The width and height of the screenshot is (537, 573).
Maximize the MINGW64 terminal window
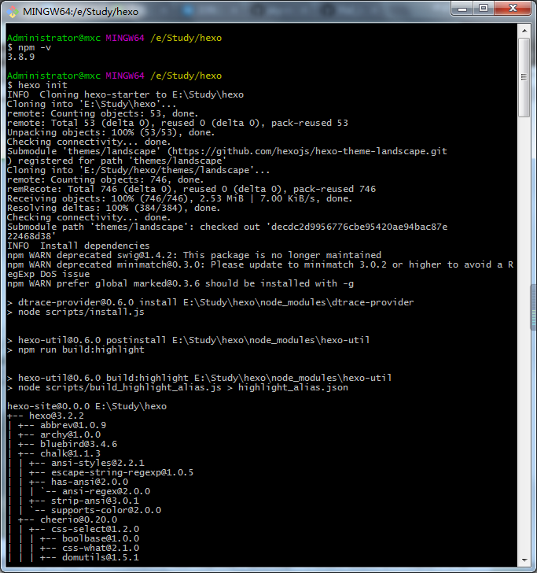coord(482,9)
